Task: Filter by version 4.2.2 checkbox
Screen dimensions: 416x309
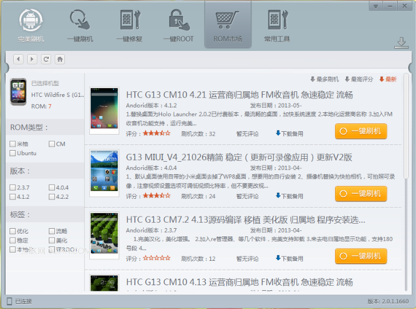Action: point(52,197)
